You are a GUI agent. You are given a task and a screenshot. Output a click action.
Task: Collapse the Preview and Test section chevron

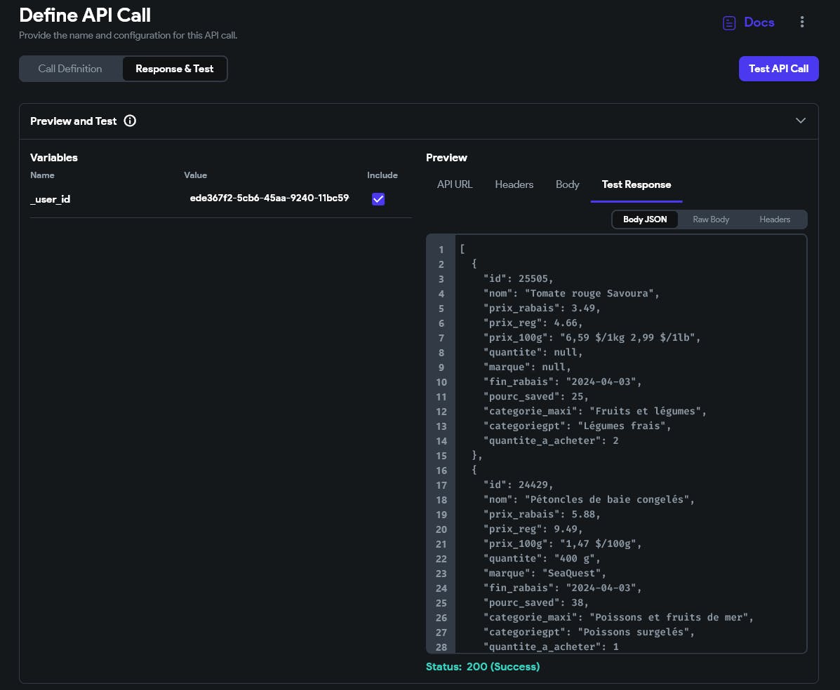tap(800, 121)
